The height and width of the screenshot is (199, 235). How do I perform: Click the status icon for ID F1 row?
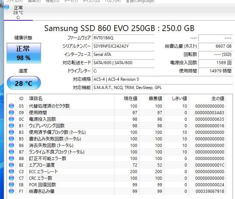pyautogui.click(x=11, y=191)
